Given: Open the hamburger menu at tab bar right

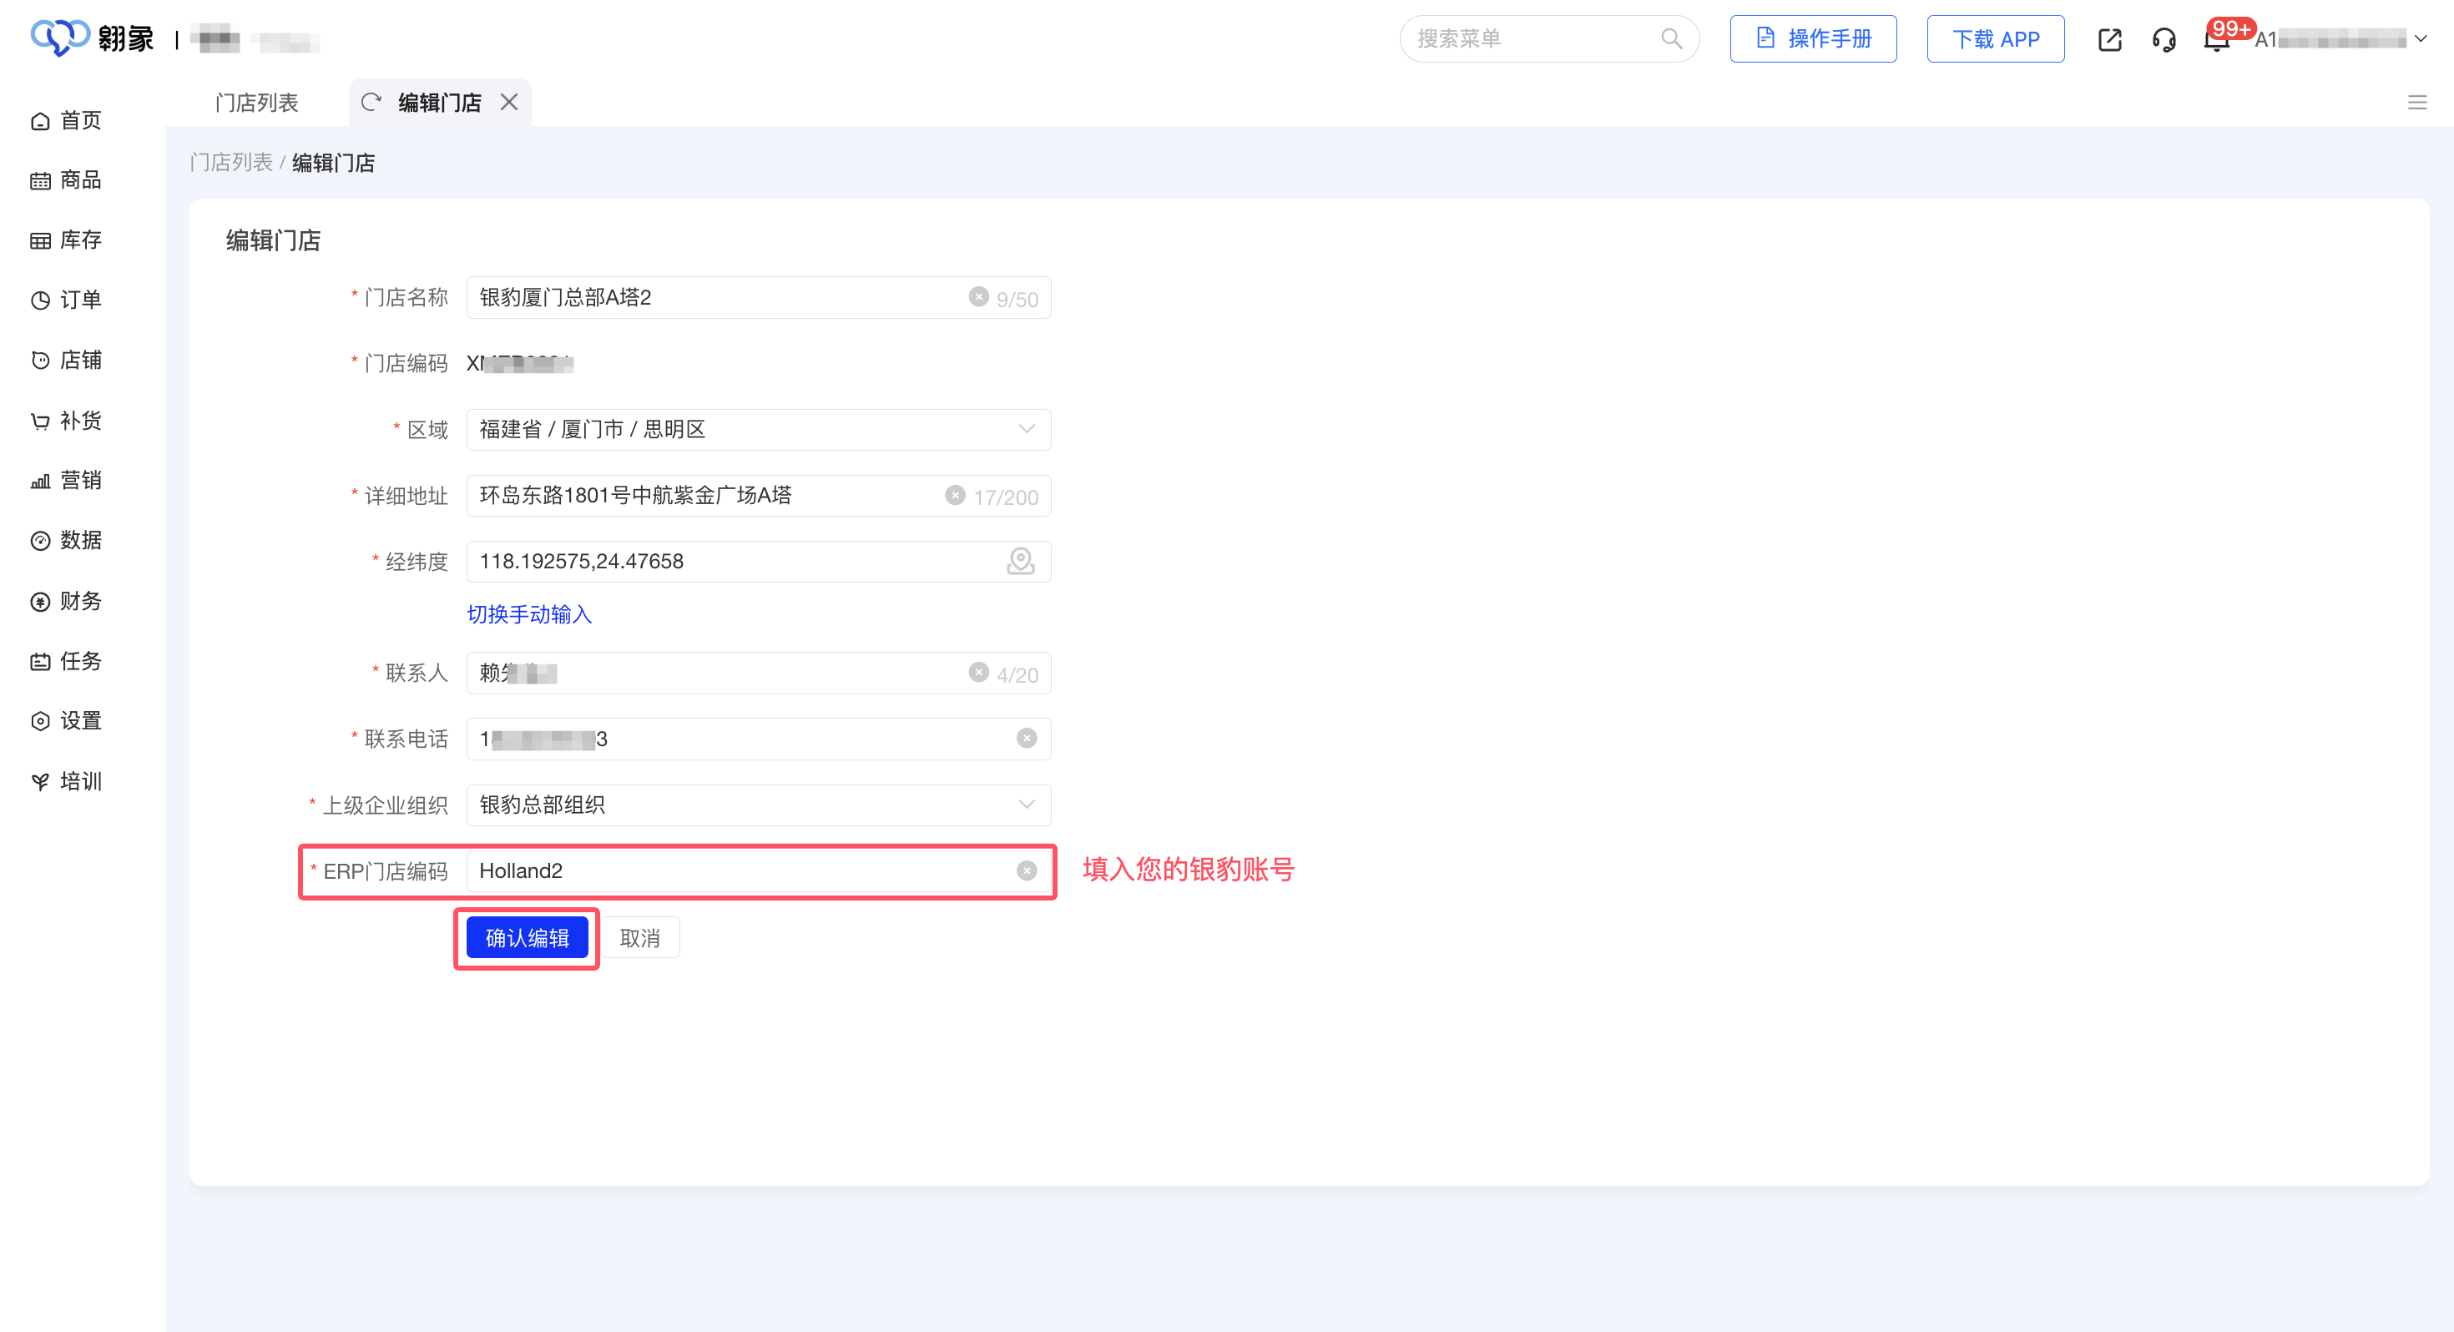Looking at the screenshot, I should [x=2416, y=103].
